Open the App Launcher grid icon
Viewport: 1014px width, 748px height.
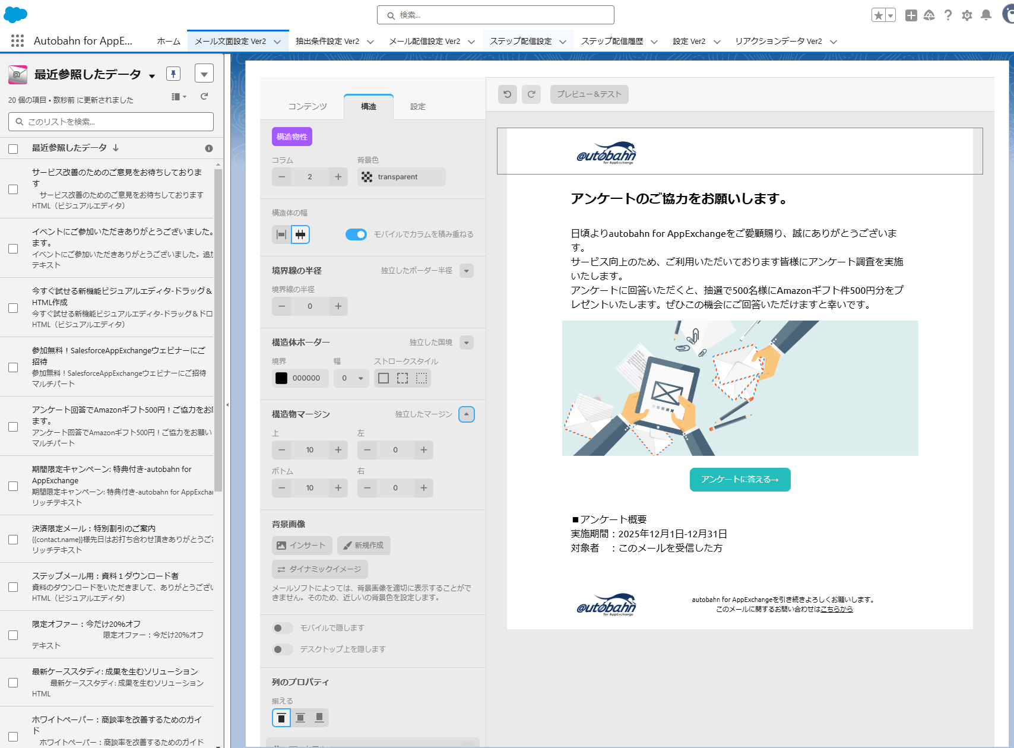point(17,40)
